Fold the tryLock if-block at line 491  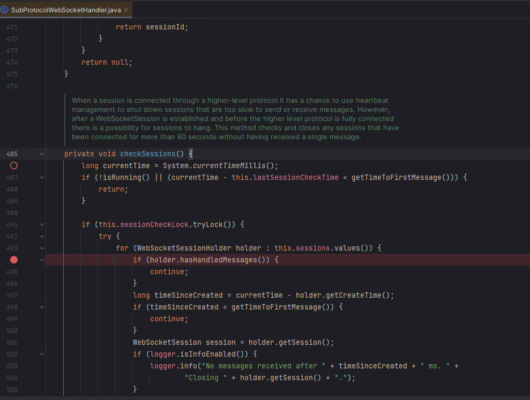pyautogui.click(x=42, y=225)
